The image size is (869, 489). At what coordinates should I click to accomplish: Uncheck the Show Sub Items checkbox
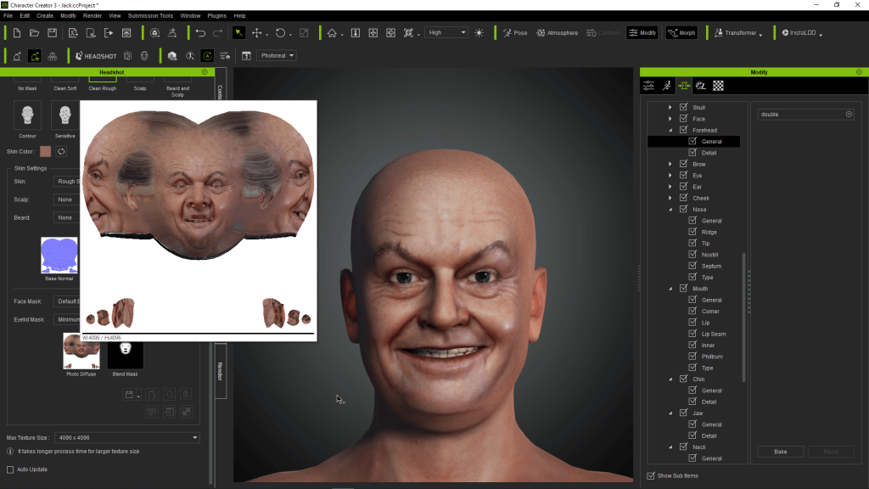[x=651, y=475]
